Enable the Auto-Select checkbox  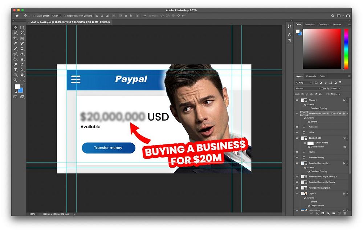pyautogui.click(x=35, y=16)
